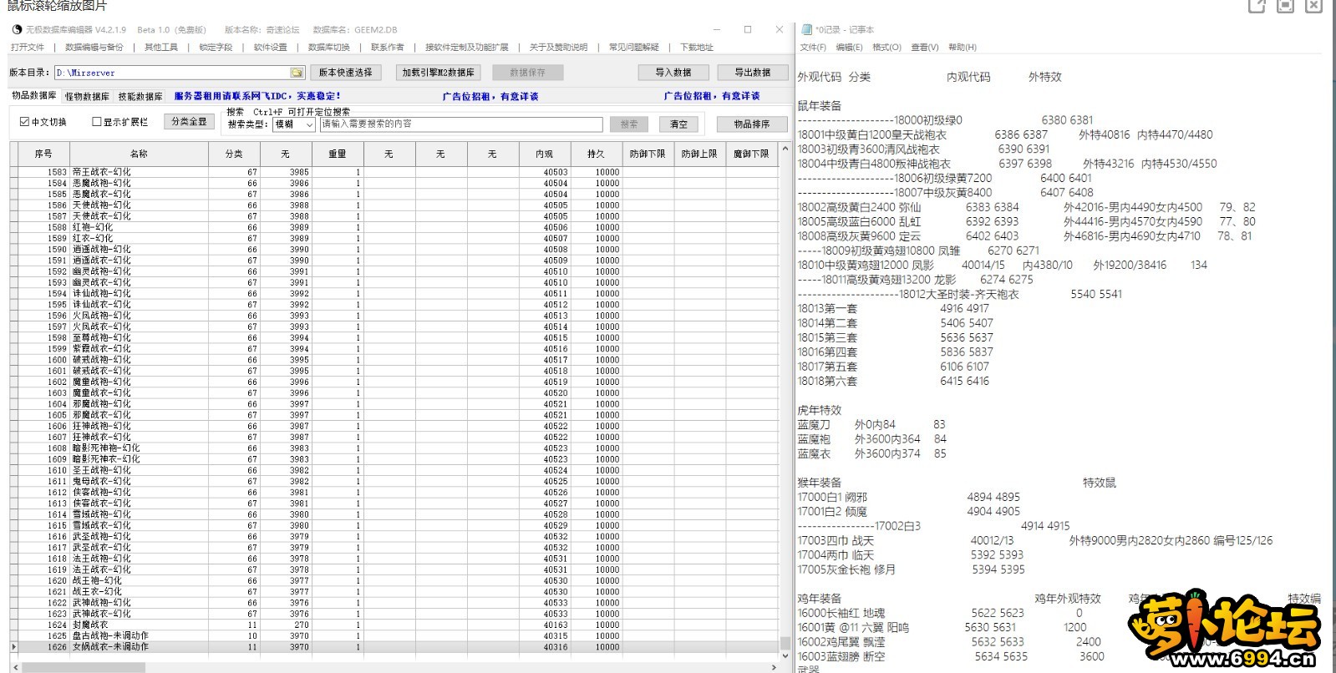Open the 其他工具 menu

pos(160,48)
